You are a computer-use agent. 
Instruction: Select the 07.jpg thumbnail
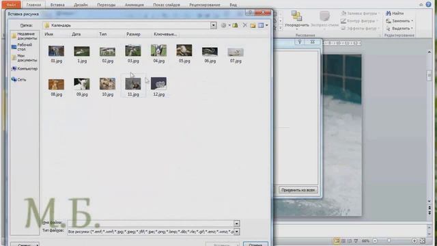[x=236, y=52]
